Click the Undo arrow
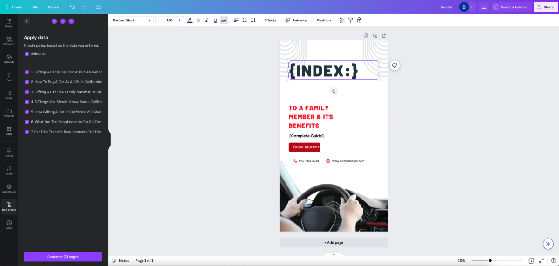 pos(72,7)
